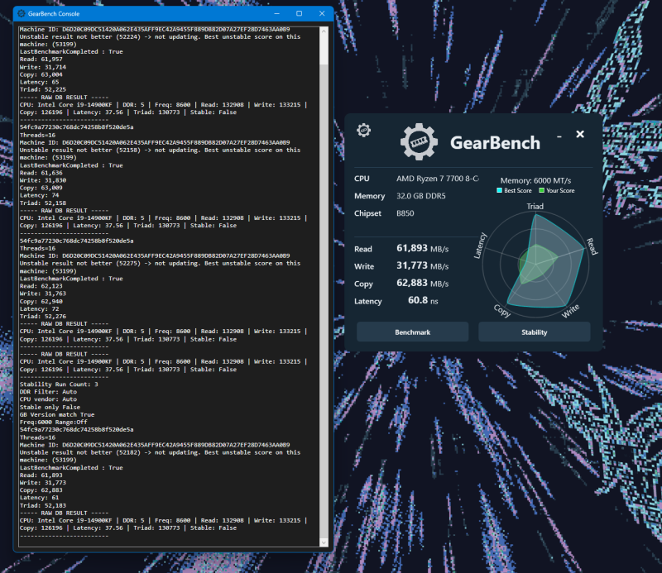Click the Latency value 60.8 ns

coord(423,300)
